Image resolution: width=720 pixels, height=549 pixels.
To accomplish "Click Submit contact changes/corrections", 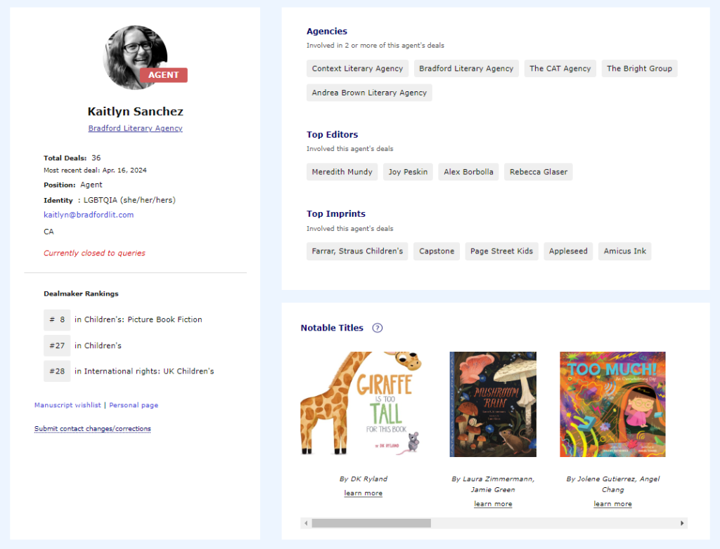I will 93,429.
